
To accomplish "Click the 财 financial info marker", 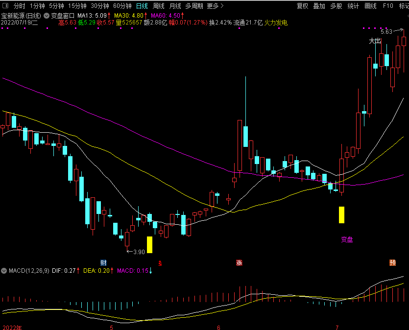I will (103, 262).
